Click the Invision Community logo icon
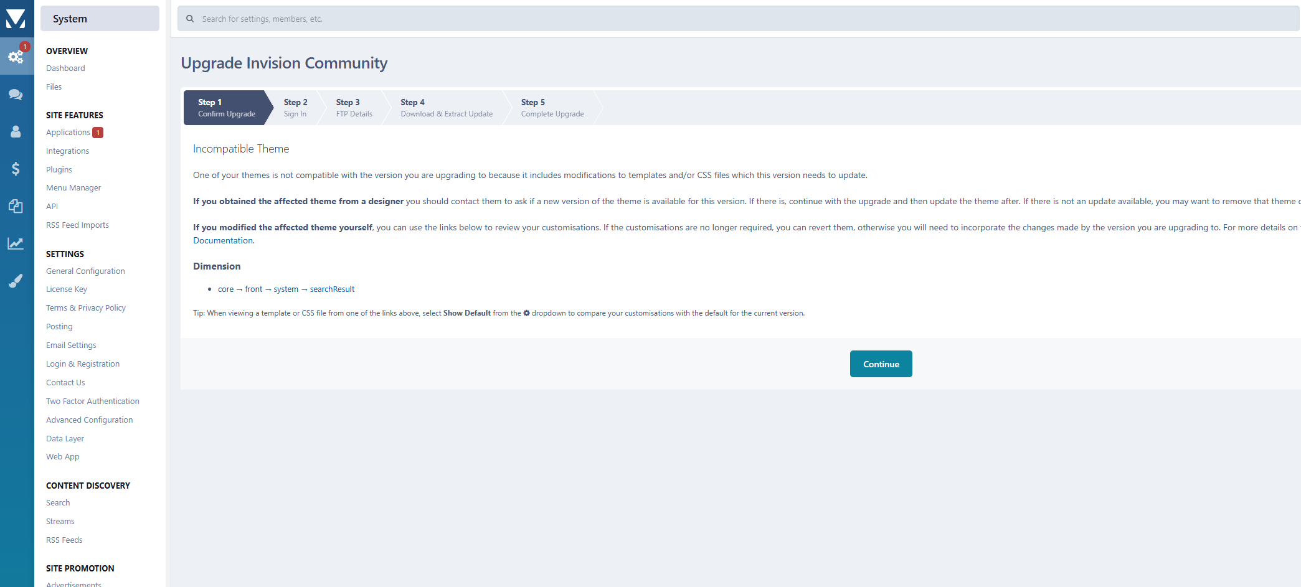This screenshot has height=587, width=1301. [x=16, y=19]
